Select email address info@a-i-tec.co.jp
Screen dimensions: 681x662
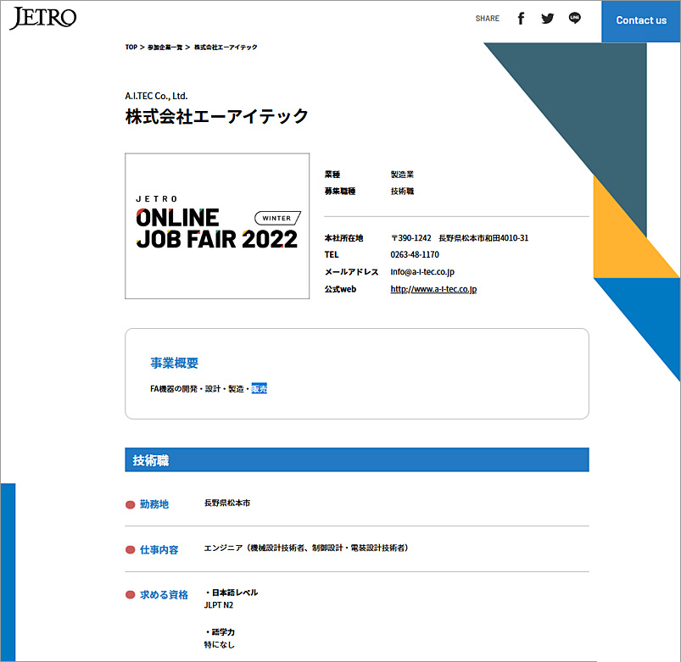[422, 272]
